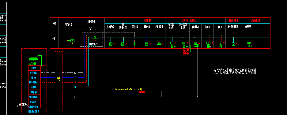Select the red count 17 beside the detector
This screenshot has height=115, width=287.
pos(115,44)
